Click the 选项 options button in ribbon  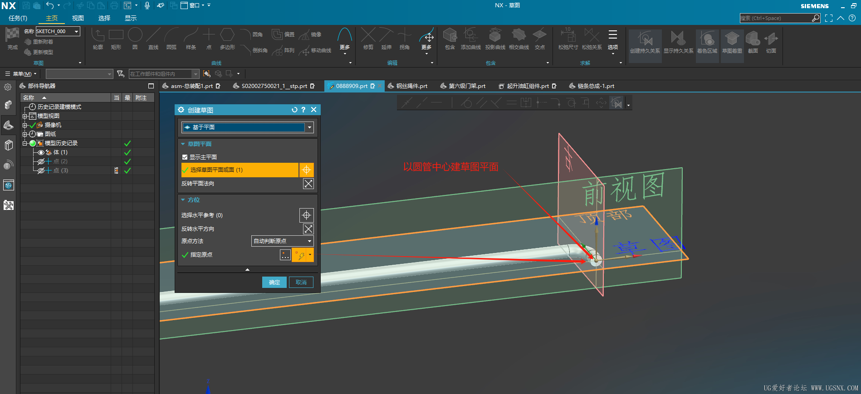613,40
